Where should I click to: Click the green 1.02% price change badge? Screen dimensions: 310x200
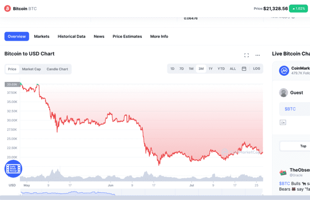(x=299, y=8)
